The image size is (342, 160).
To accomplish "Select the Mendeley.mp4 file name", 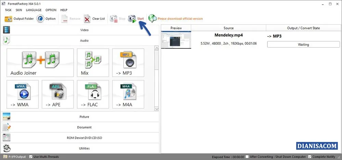I will [228, 35].
